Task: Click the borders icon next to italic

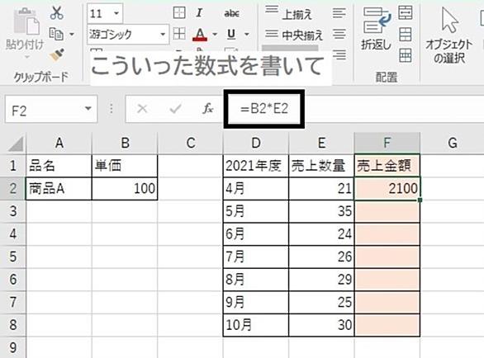Action: (179, 13)
